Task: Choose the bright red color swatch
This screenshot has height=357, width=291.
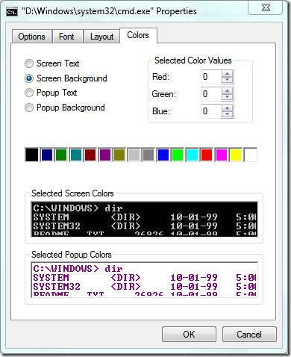Action: [207, 155]
